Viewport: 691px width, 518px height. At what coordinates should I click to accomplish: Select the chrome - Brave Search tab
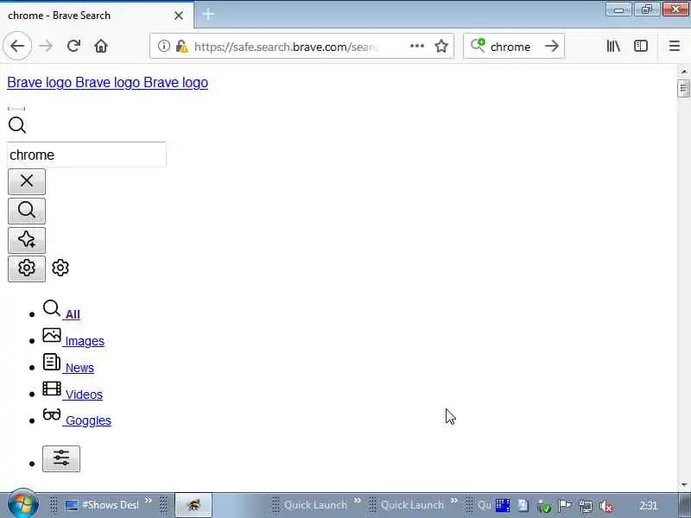97,15
